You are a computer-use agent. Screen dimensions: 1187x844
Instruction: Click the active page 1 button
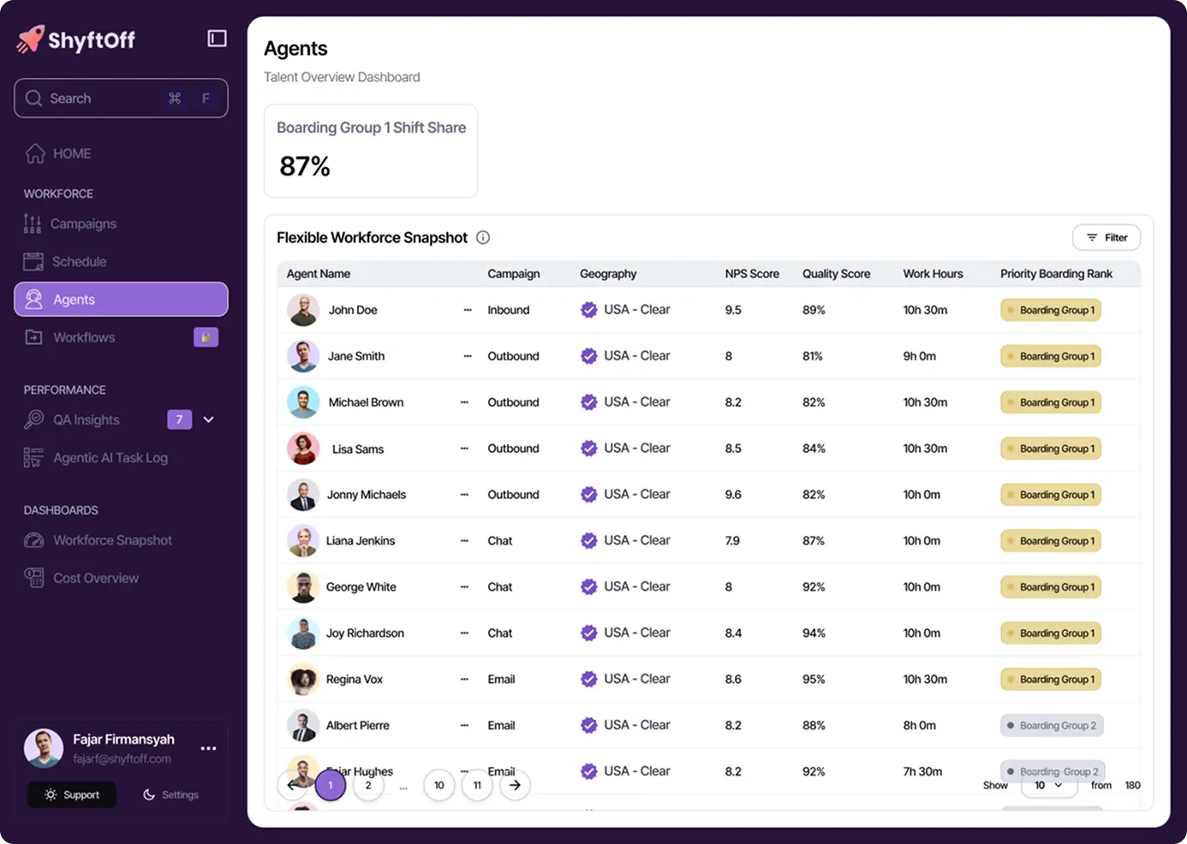(331, 785)
